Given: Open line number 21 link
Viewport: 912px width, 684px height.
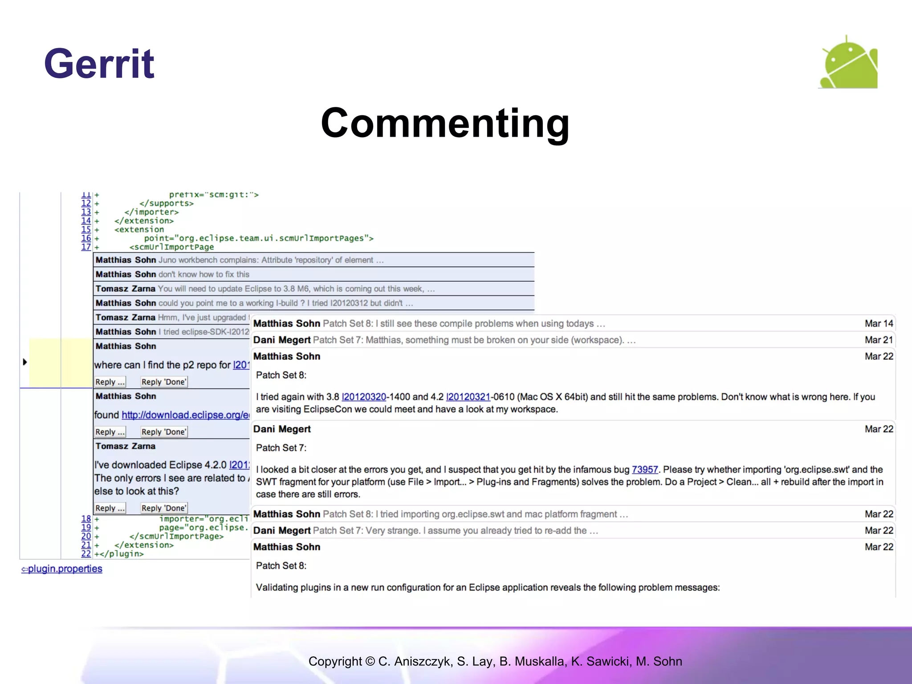Looking at the screenshot, I should coord(86,545).
